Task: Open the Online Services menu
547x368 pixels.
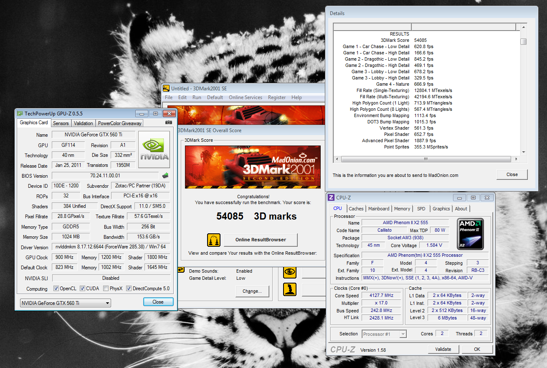Action: coord(246,97)
